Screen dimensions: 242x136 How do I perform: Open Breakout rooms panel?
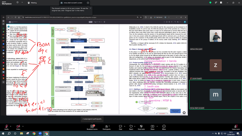(x=92, y=127)
